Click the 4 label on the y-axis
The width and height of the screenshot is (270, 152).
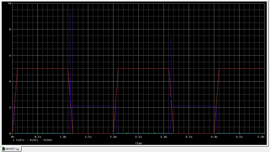coord(10,82)
